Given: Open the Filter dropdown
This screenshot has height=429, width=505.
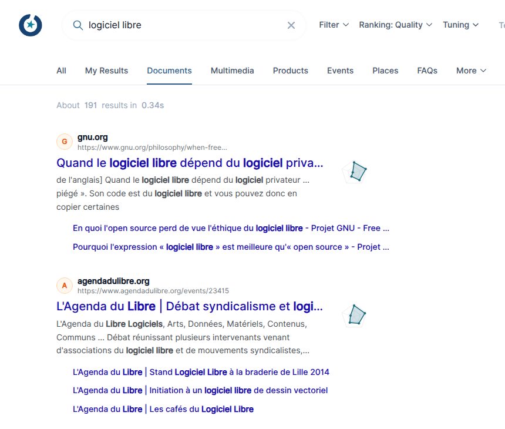Looking at the screenshot, I should pyautogui.click(x=334, y=25).
